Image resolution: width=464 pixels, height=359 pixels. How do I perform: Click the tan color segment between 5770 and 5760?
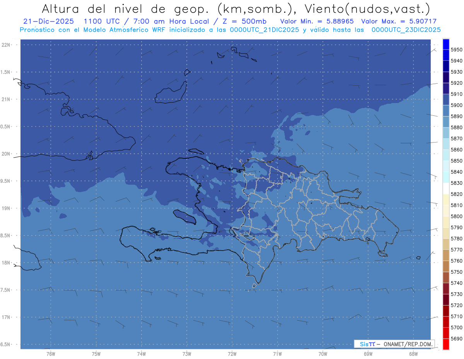pyautogui.click(x=446, y=255)
